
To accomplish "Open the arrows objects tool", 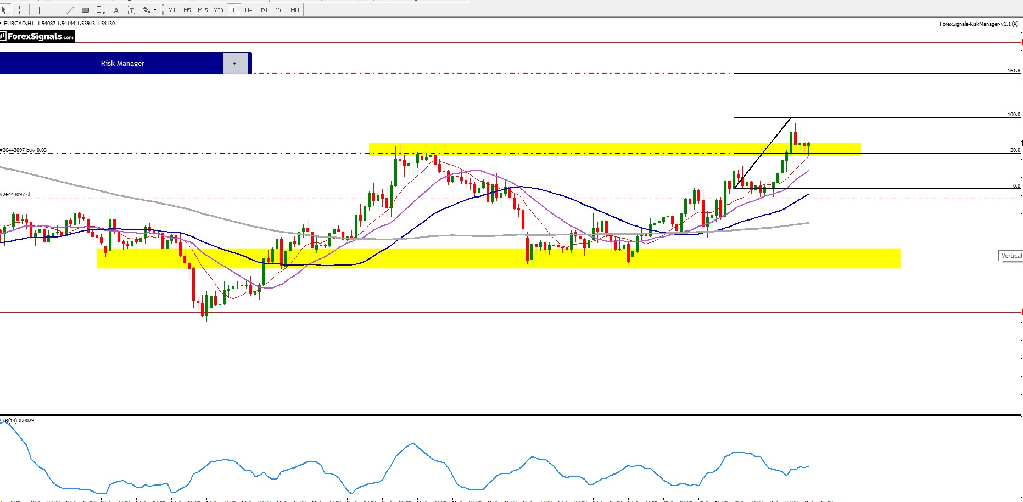I will point(147,10).
